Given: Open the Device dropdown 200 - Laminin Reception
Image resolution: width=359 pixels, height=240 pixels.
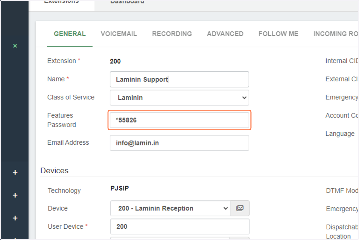Looking at the screenshot, I should pos(170,208).
